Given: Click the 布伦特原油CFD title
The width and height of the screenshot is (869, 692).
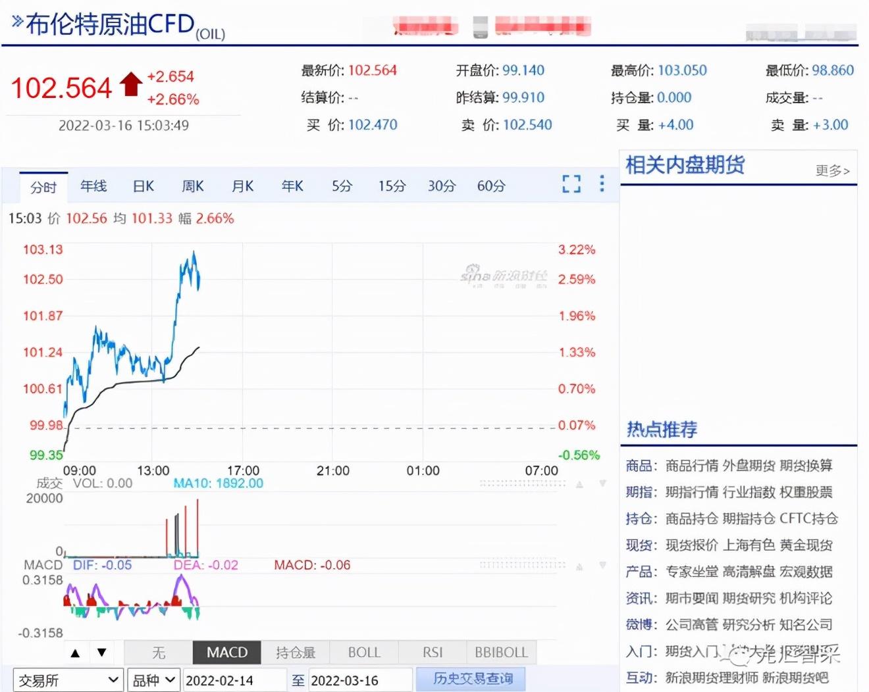Looking at the screenshot, I should (110, 24).
